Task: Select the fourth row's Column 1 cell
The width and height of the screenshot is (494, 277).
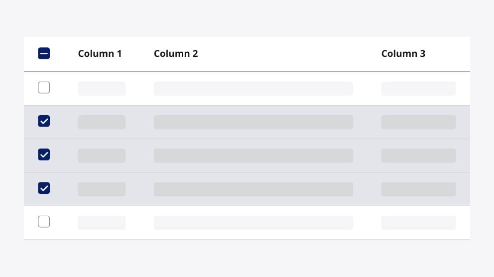Action: point(102,189)
